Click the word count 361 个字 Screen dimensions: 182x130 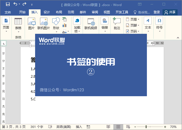point(37,127)
